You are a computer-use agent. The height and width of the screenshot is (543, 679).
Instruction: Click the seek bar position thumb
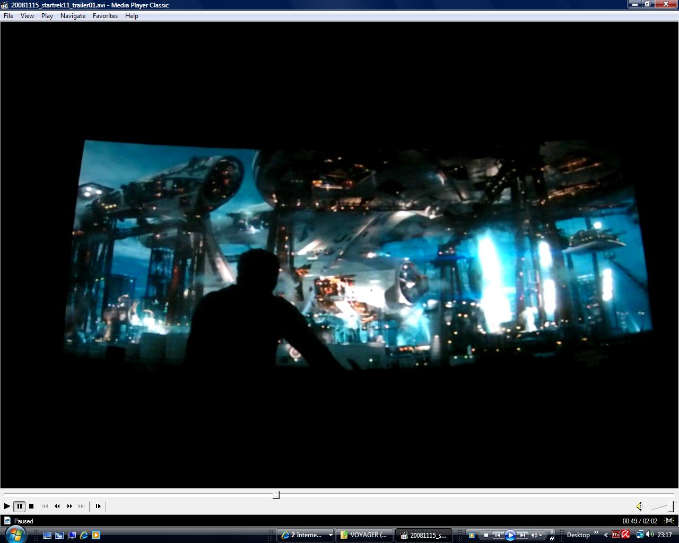[x=276, y=495]
